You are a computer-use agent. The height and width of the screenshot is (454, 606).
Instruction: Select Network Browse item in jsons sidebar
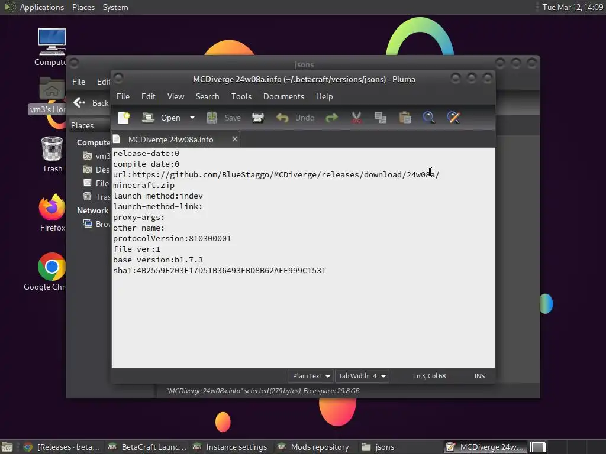[96, 224]
